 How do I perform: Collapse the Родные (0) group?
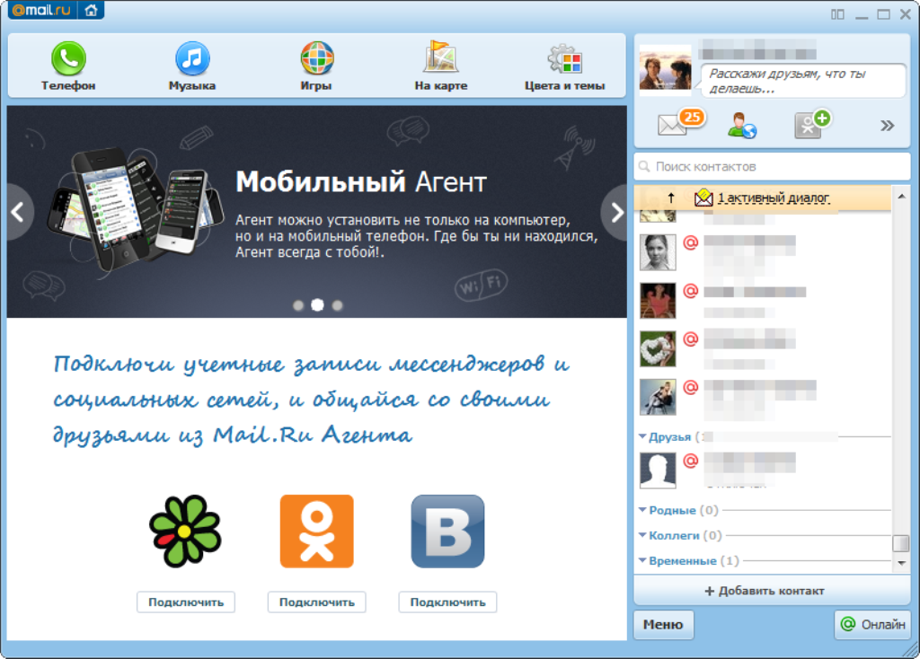pos(641,510)
